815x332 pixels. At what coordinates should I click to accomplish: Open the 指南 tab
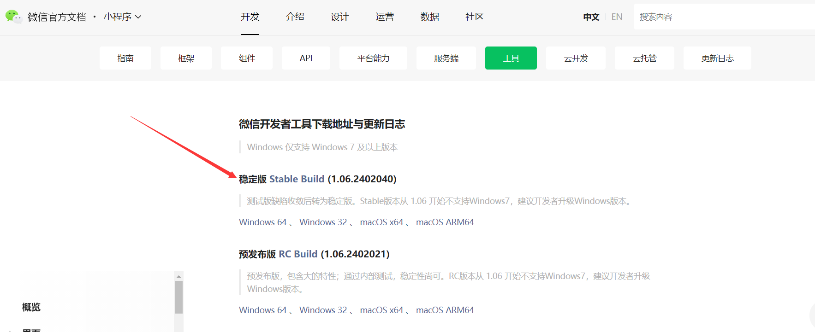coord(125,58)
